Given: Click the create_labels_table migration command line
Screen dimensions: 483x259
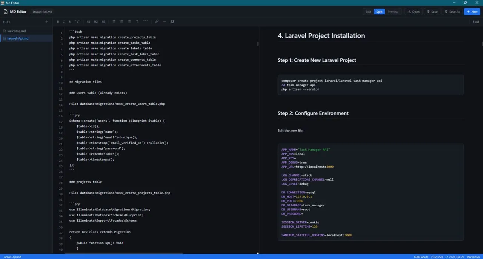Looking at the screenshot, I should (x=111, y=48).
